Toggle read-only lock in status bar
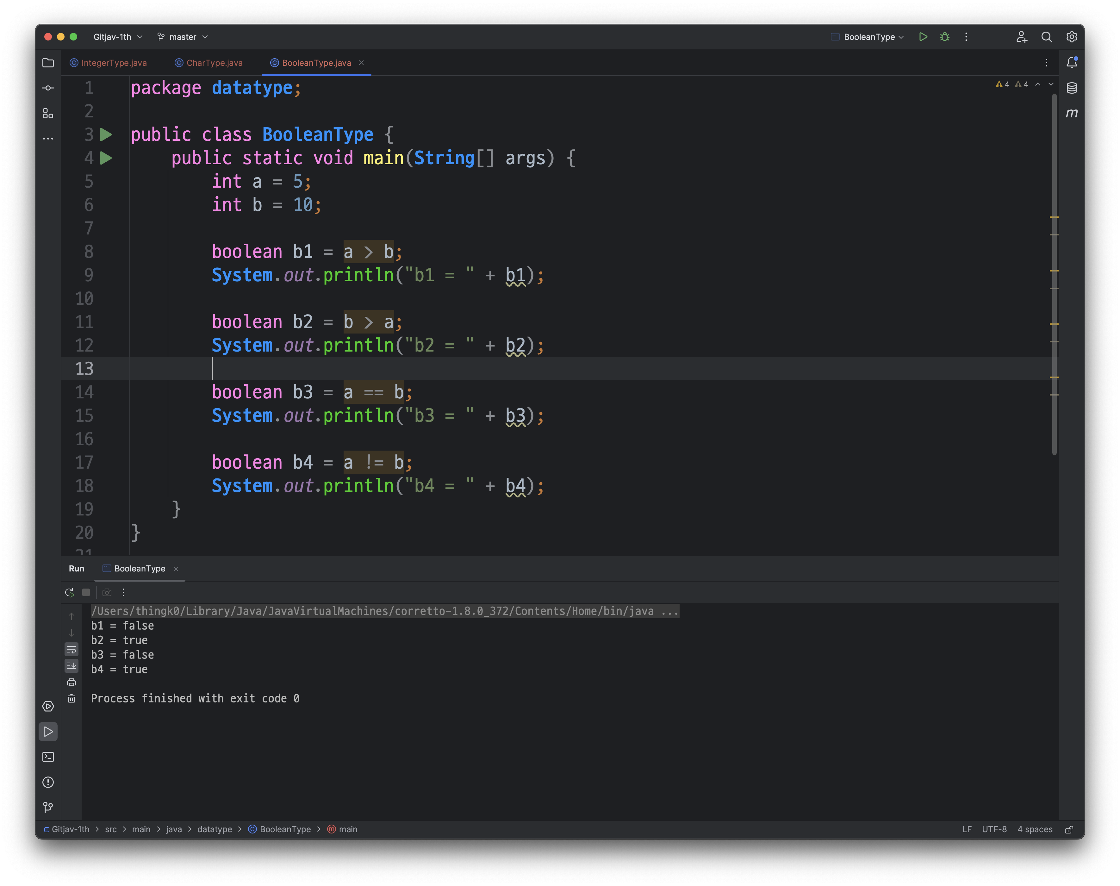This screenshot has width=1120, height=886. pos(1069,829)
